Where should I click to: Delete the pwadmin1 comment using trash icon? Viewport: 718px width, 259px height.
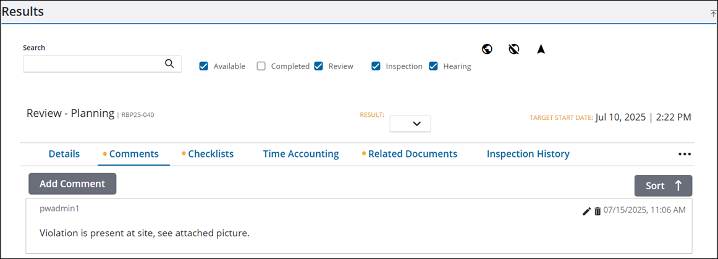pos(598,211)
